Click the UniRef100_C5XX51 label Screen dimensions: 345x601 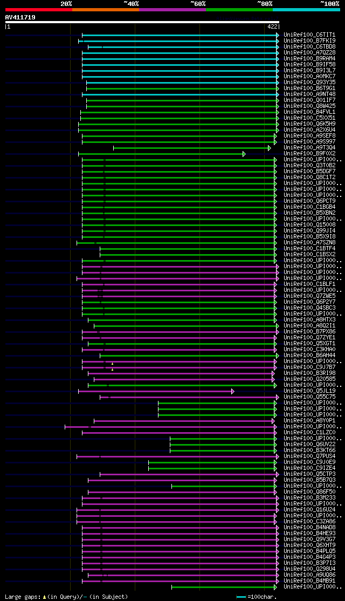pos(310,118)
